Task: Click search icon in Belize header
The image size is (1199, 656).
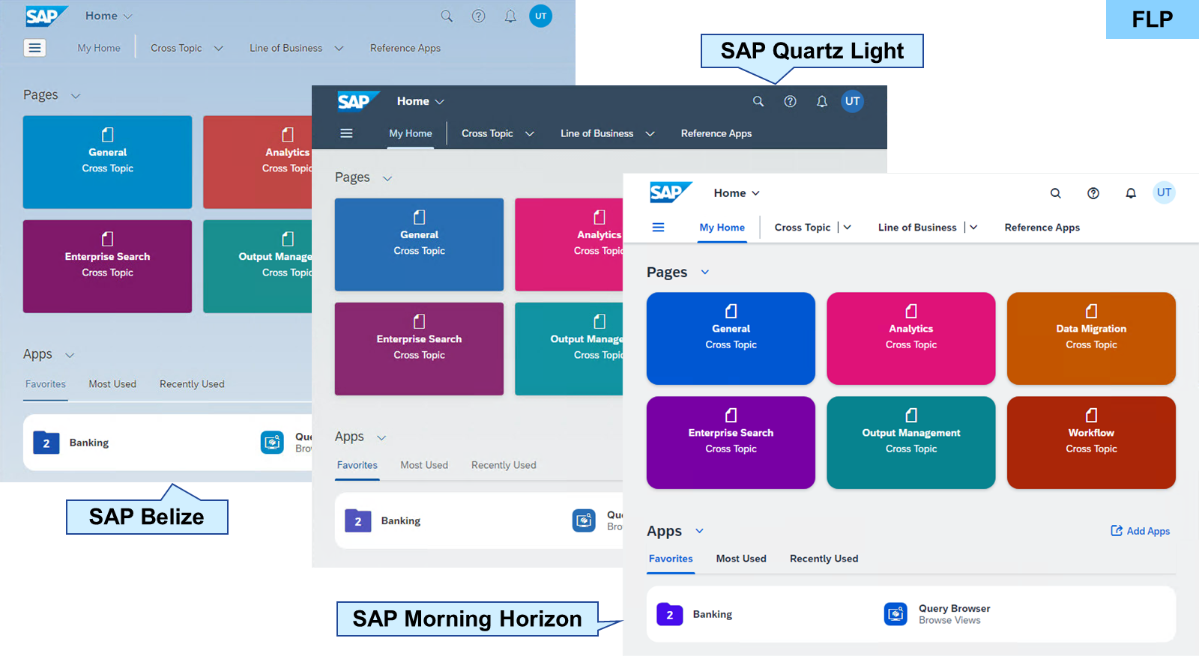Action: pyautogui.click(x=447, y=16)
